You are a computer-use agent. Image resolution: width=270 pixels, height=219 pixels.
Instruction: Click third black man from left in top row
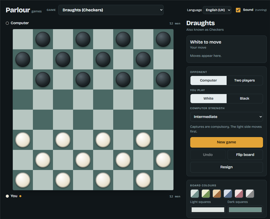tap(123, 39)
